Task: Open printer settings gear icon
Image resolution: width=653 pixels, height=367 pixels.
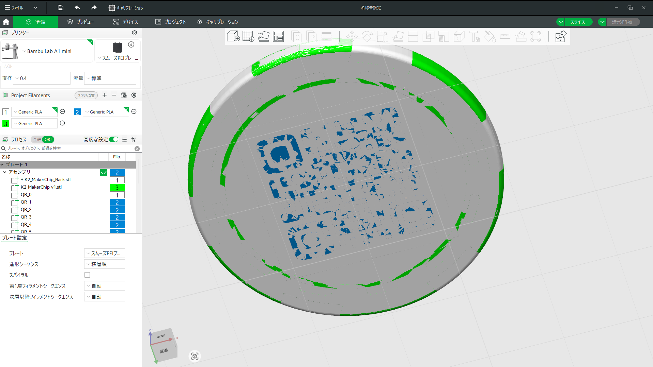Action: click(135, 33)
